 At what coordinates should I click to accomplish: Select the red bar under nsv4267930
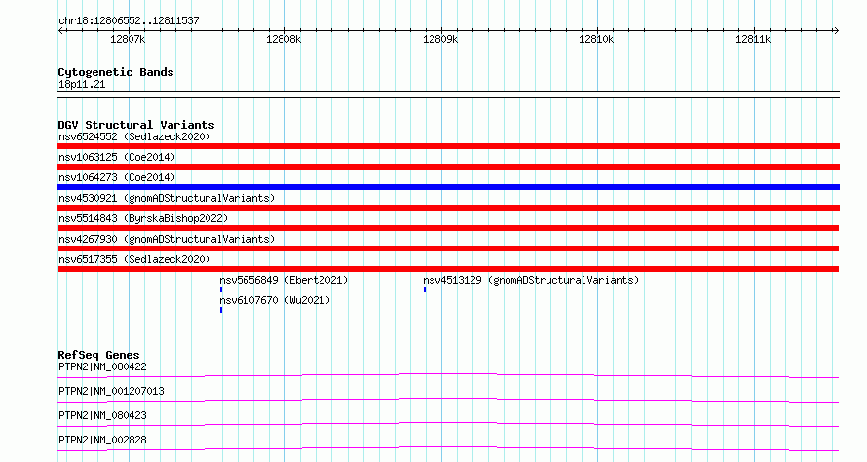pos(448,249)
